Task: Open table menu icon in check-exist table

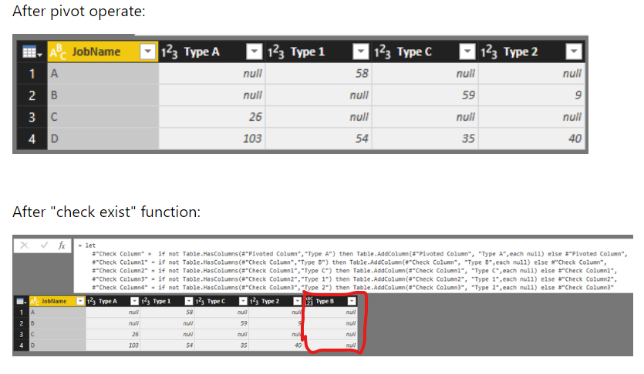Action: pyautogui.click(x=21, y=301)
